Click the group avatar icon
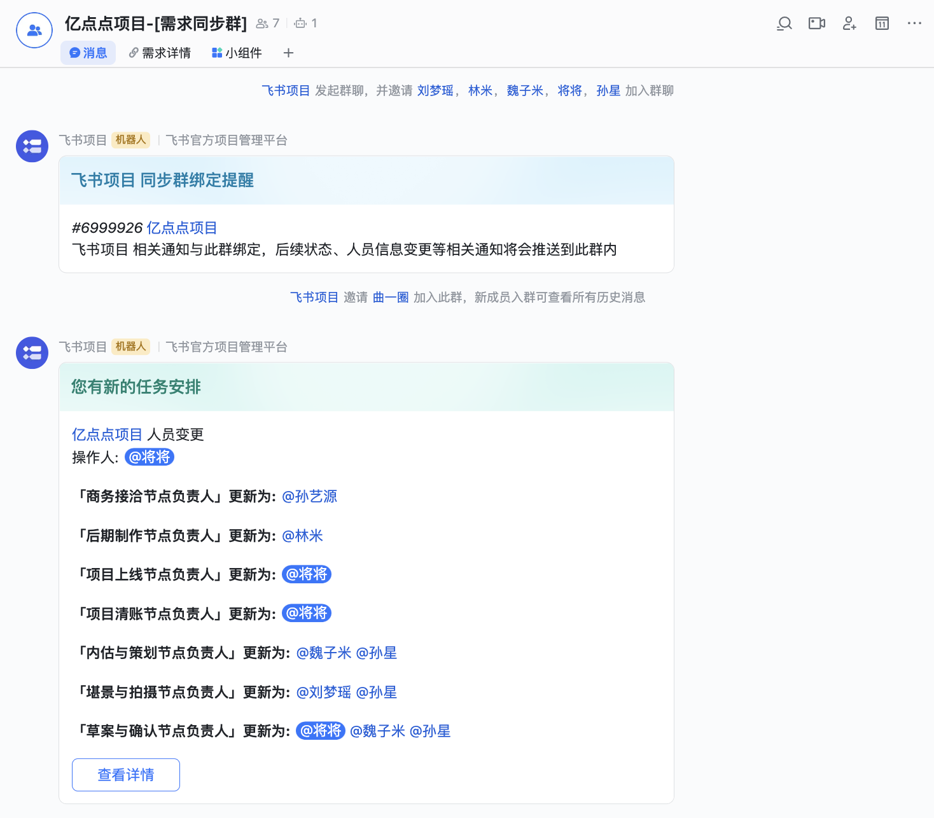Image resolution: width=934 pixels, height=818 pixels. pyautogui.click(x=34, y=30)
